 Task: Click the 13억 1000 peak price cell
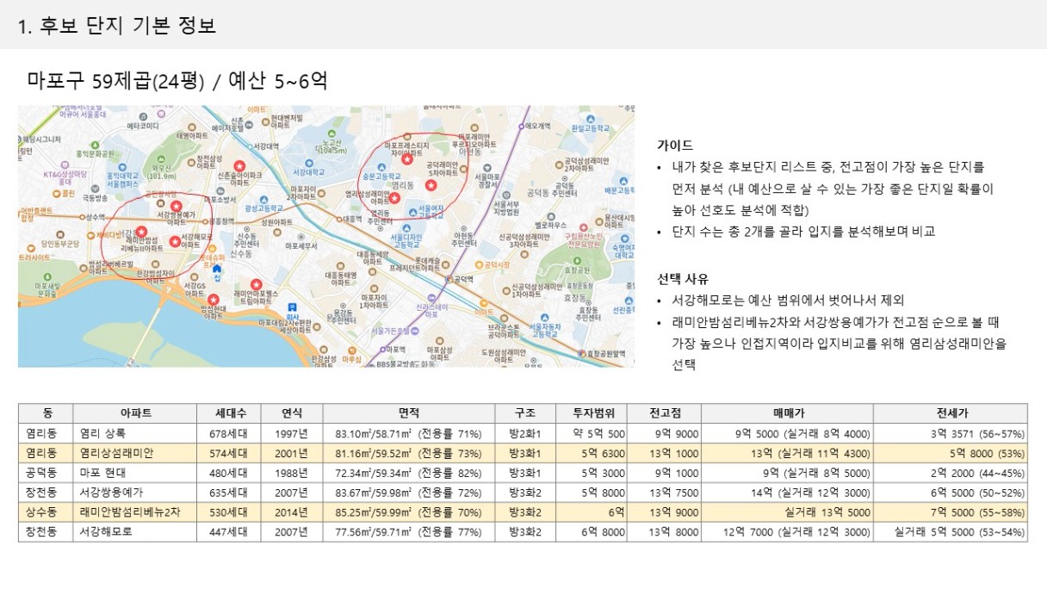(664, 453)
